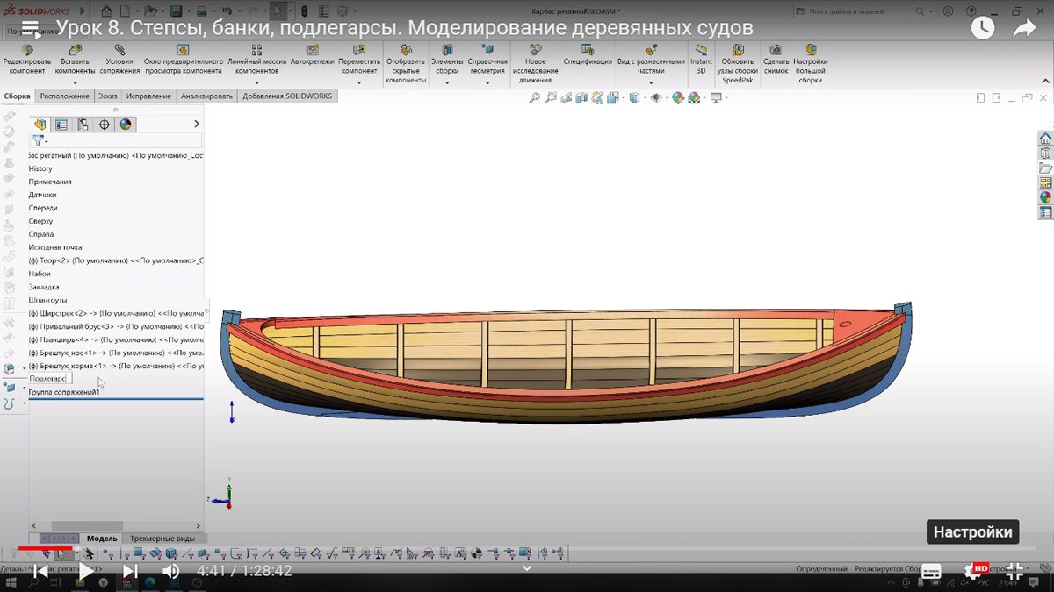Click the Print icon in the top toolbar
1054x592 pixels.
[x=201, y=11]
